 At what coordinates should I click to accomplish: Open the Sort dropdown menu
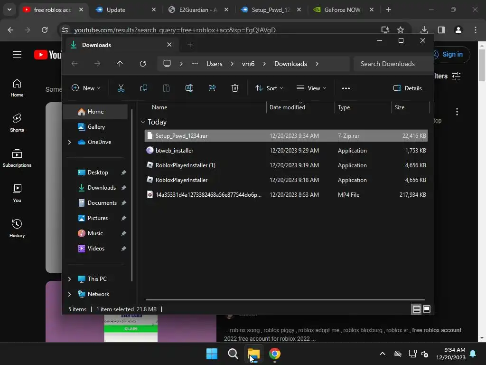click(269, 88)
